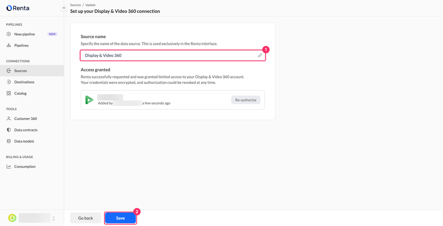Click the Go back button
Viewport: 443px width, 226px height.
[x=86, y=218]
